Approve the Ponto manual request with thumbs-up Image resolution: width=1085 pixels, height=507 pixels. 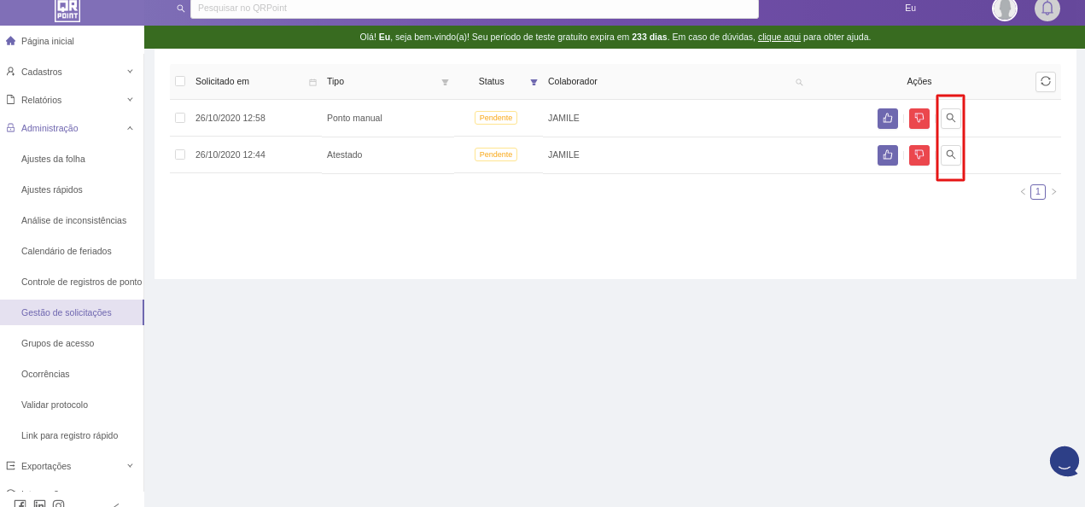(x=887, y=119)
